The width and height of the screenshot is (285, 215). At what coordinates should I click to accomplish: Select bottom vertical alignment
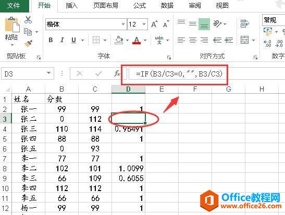[x=204, y=24]
